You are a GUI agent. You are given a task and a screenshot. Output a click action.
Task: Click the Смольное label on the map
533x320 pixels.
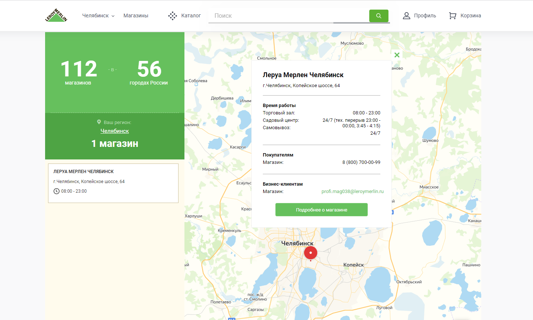pos(267,58)
